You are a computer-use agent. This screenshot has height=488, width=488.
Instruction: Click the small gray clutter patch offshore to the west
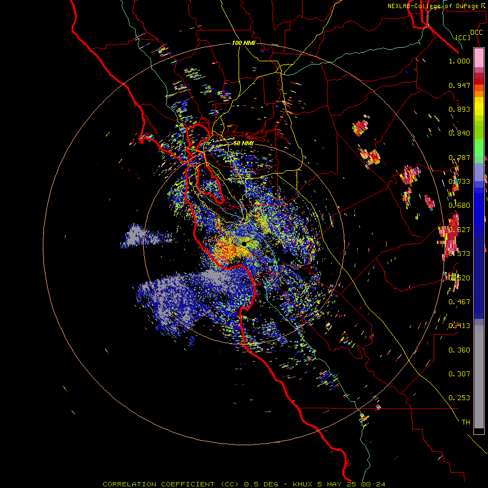146,236
